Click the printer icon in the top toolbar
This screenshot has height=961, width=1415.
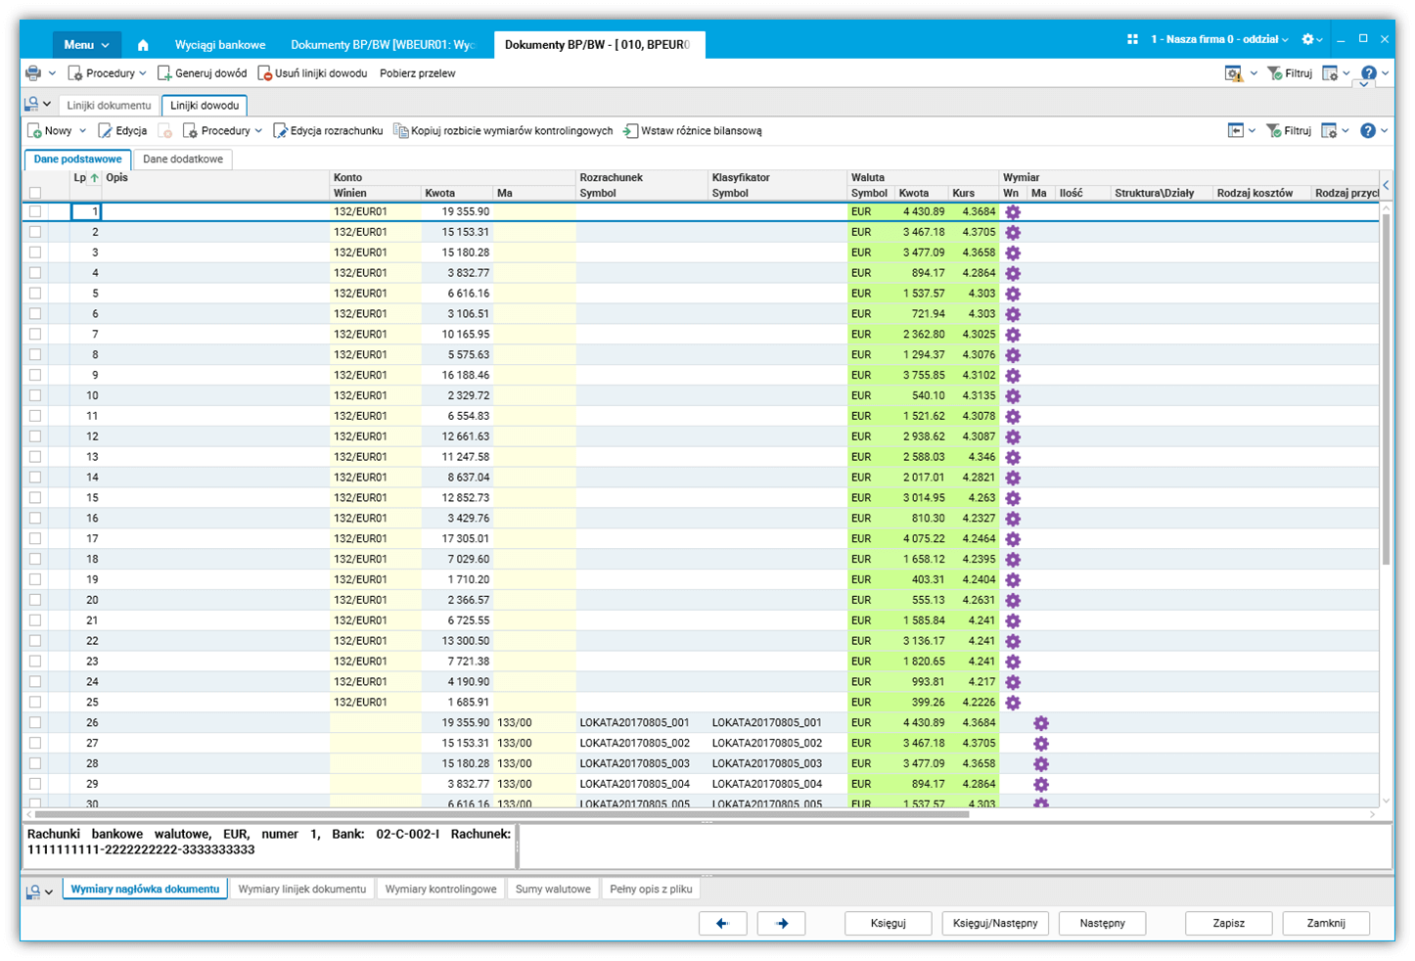[x=33, y=73]
